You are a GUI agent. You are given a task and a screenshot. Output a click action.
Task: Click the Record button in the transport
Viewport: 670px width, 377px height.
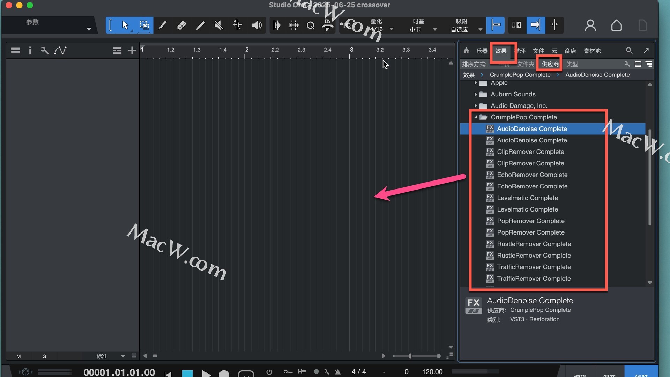point(224,374)
